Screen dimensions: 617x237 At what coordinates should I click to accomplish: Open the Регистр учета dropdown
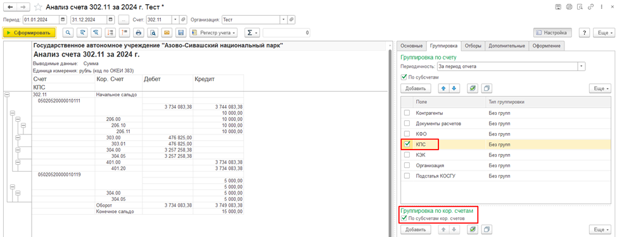pyautogui.click(x=214, y=32)
